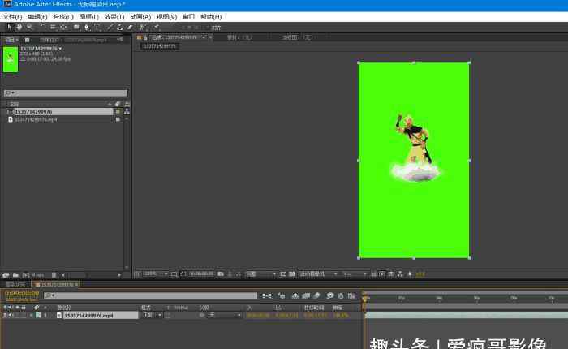Open view layout dropdown in viewer footer
The height and width of the screenshot is (349, 568).
click(355, 274)
